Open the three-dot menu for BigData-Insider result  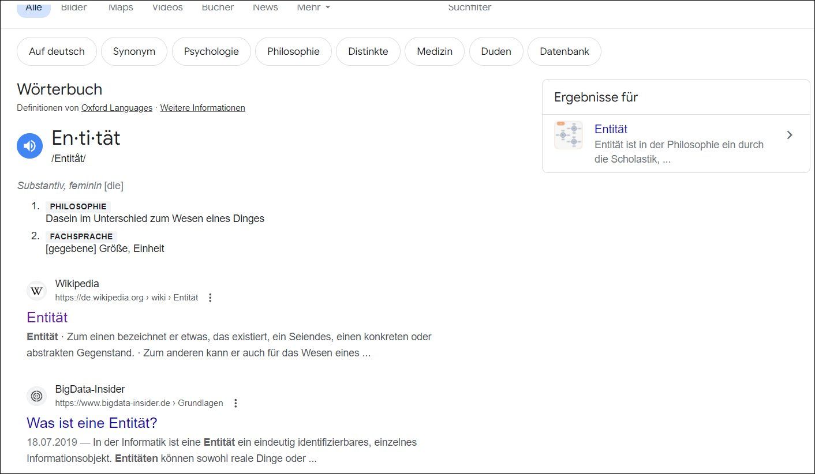click(x=235, y=403)
